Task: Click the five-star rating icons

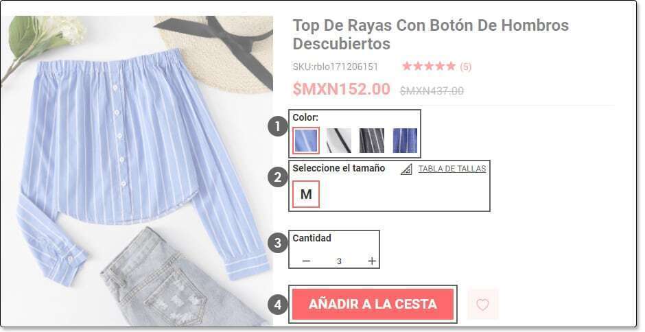Action: click(x=429, y=67)
